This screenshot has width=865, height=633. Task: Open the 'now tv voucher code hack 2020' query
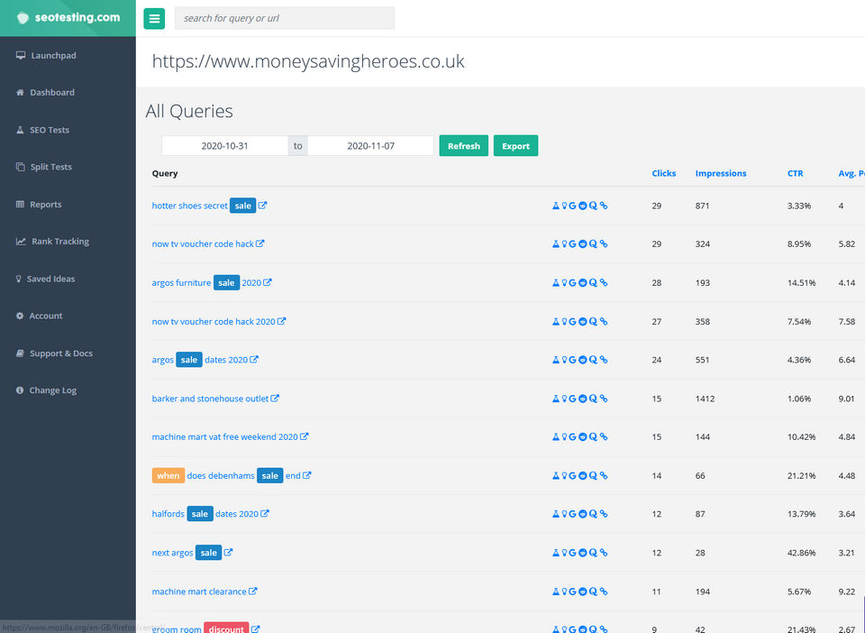214,321
